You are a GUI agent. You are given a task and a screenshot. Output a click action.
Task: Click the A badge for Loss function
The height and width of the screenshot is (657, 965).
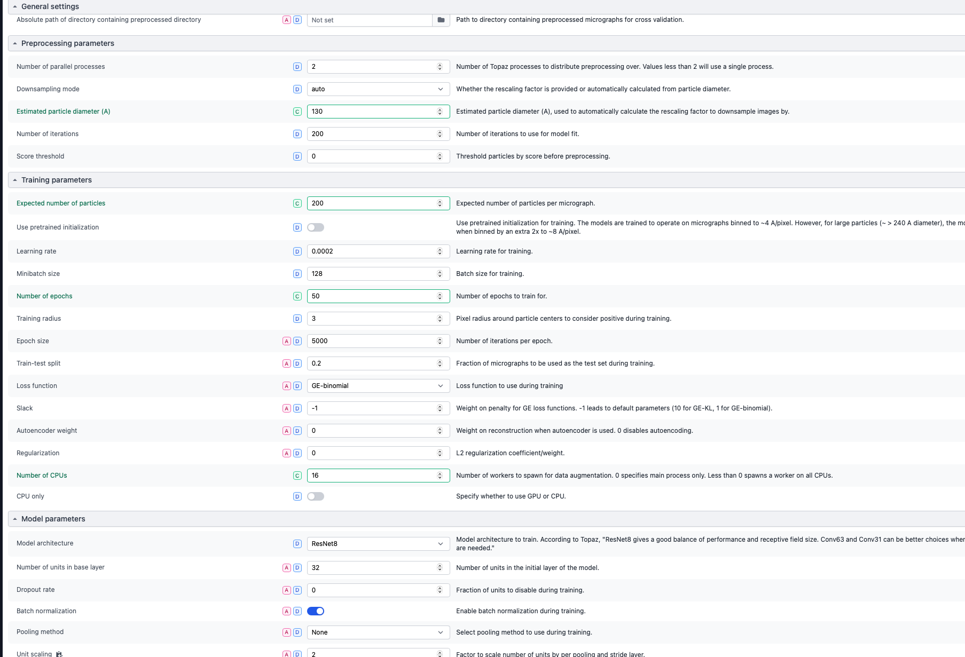coord(287,386)
